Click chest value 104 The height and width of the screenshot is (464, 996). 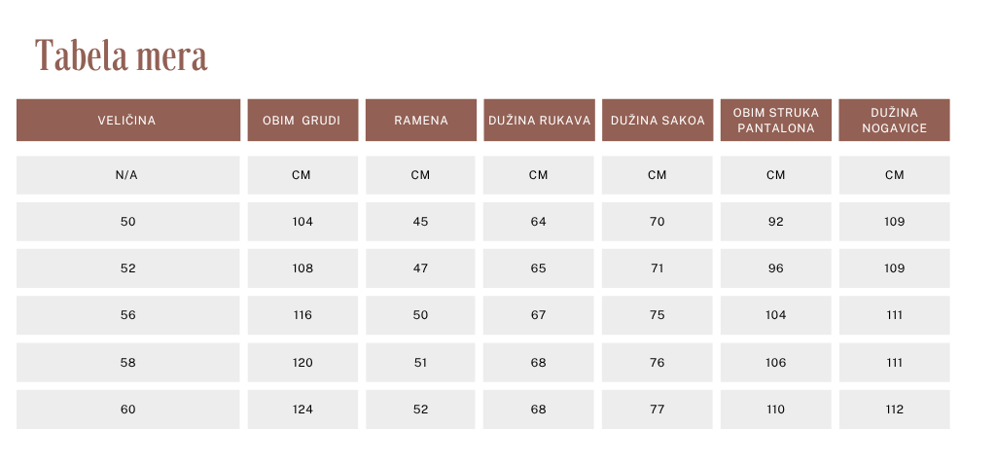(x=302, y=222)
